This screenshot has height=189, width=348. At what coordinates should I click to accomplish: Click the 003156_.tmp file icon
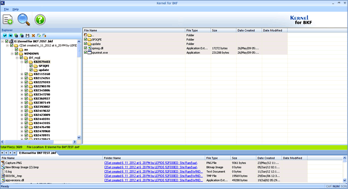coord(3,176)
